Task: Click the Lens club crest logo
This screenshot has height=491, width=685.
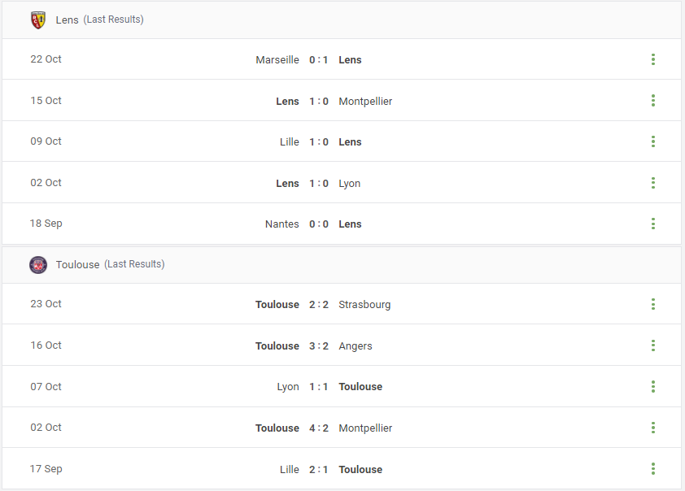Action: (38, 20)
